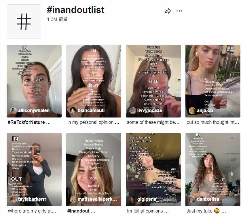Click danixelisa's profile avatar

tap(192, 199)
